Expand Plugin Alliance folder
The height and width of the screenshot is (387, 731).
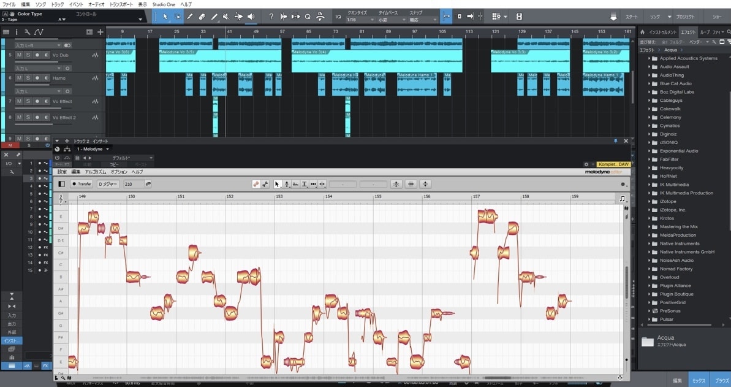[x=649, y=286]
